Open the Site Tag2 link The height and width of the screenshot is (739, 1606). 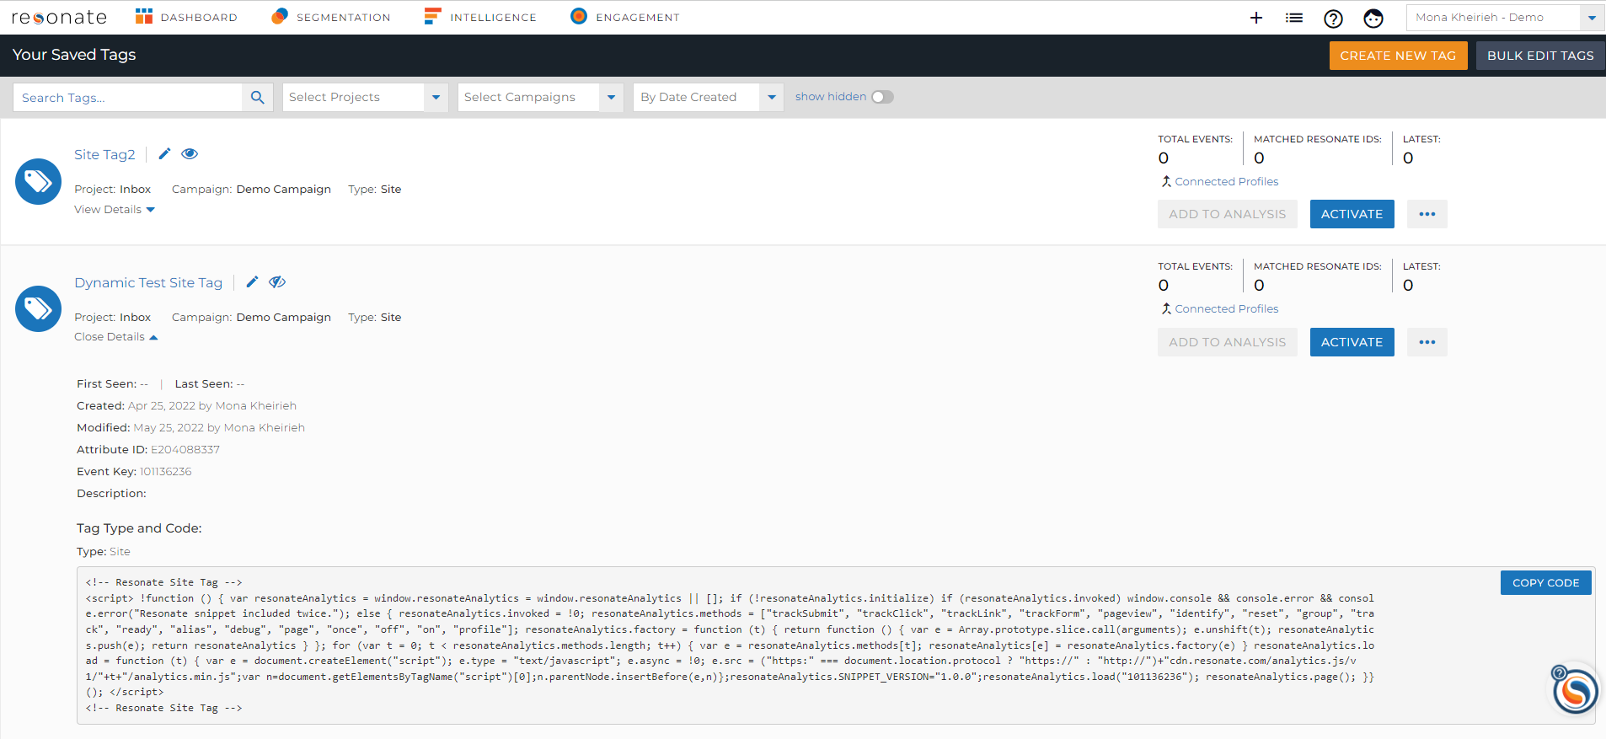tap(104, 154)
